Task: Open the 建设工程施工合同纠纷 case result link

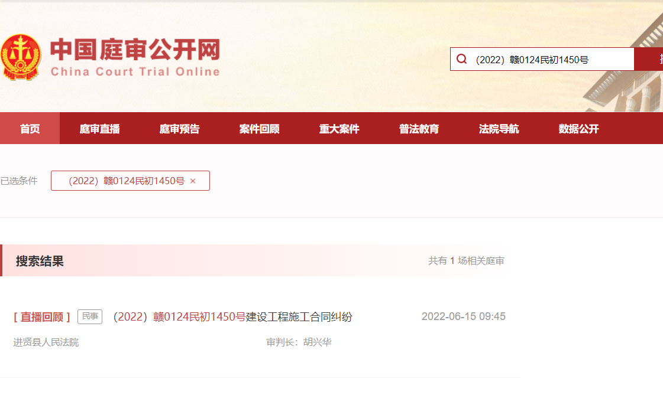Action: [232, 316]
